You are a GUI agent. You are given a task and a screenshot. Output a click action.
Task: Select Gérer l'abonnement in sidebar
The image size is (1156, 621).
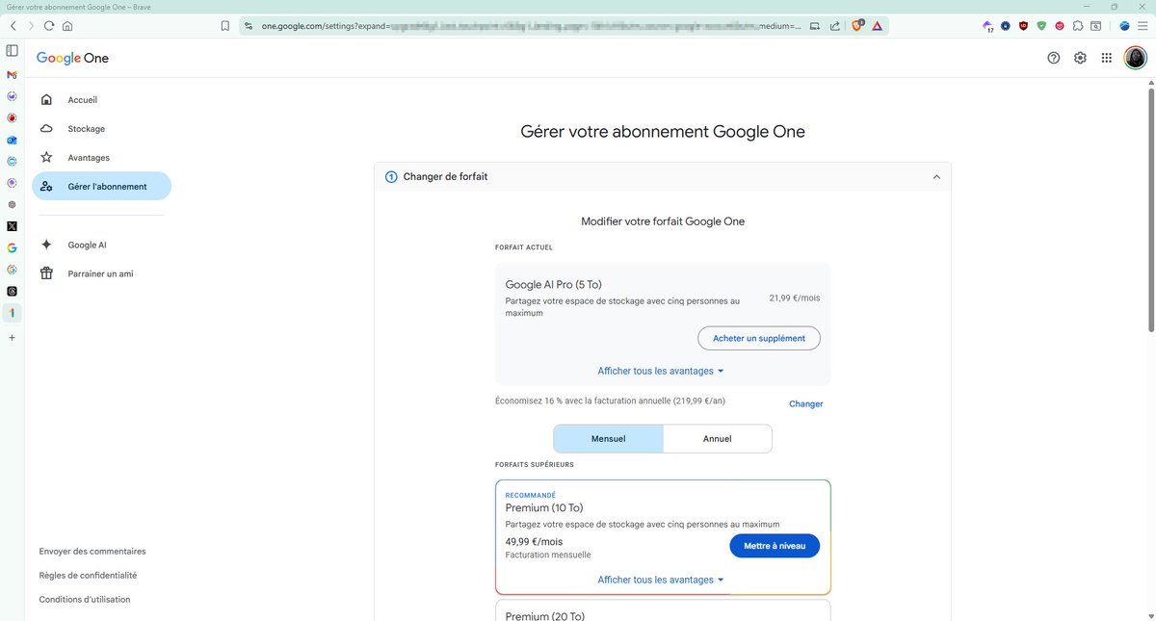point(101,186)
